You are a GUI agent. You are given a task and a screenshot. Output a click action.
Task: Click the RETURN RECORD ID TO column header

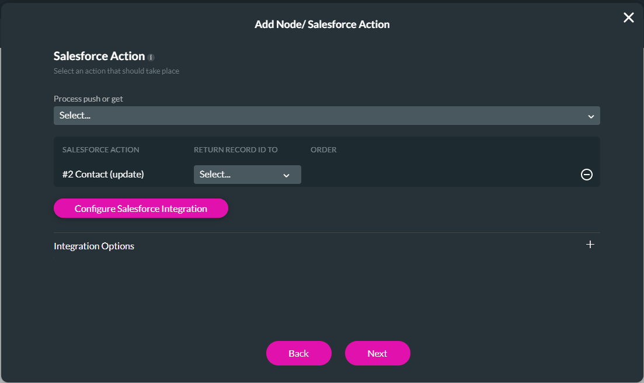click(235, 149)
